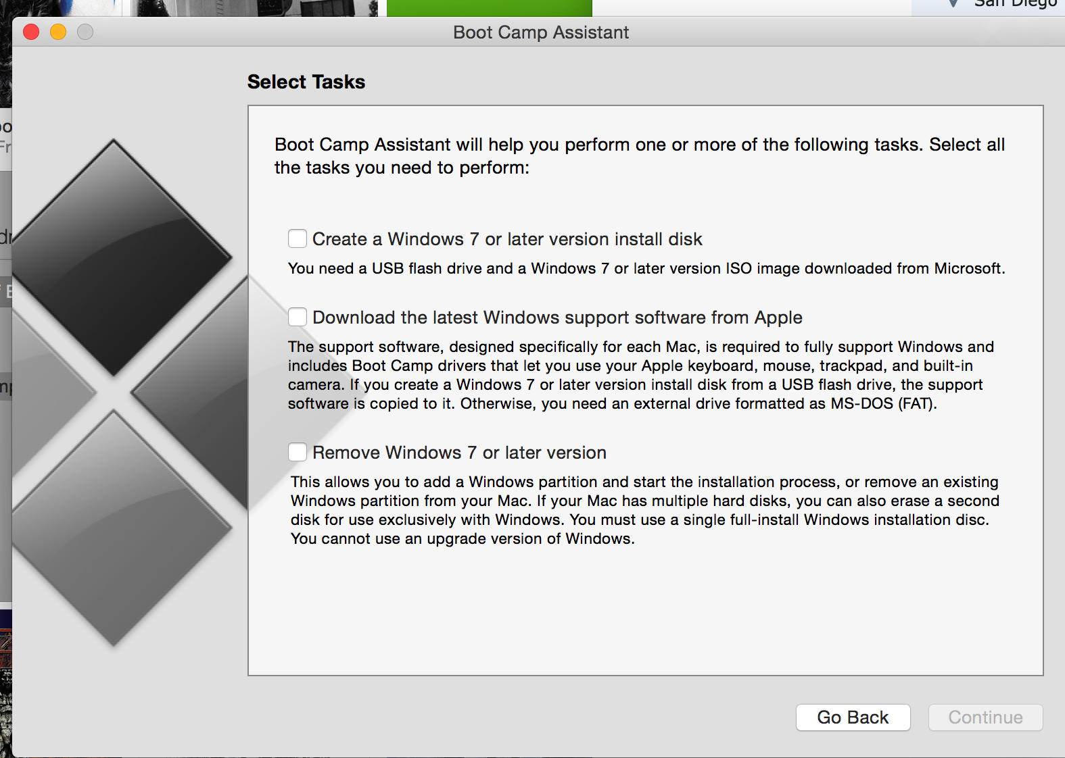Click the San Diego label behind the window
Viewport: 1065px width, 758px height.
coord(1015,4)
